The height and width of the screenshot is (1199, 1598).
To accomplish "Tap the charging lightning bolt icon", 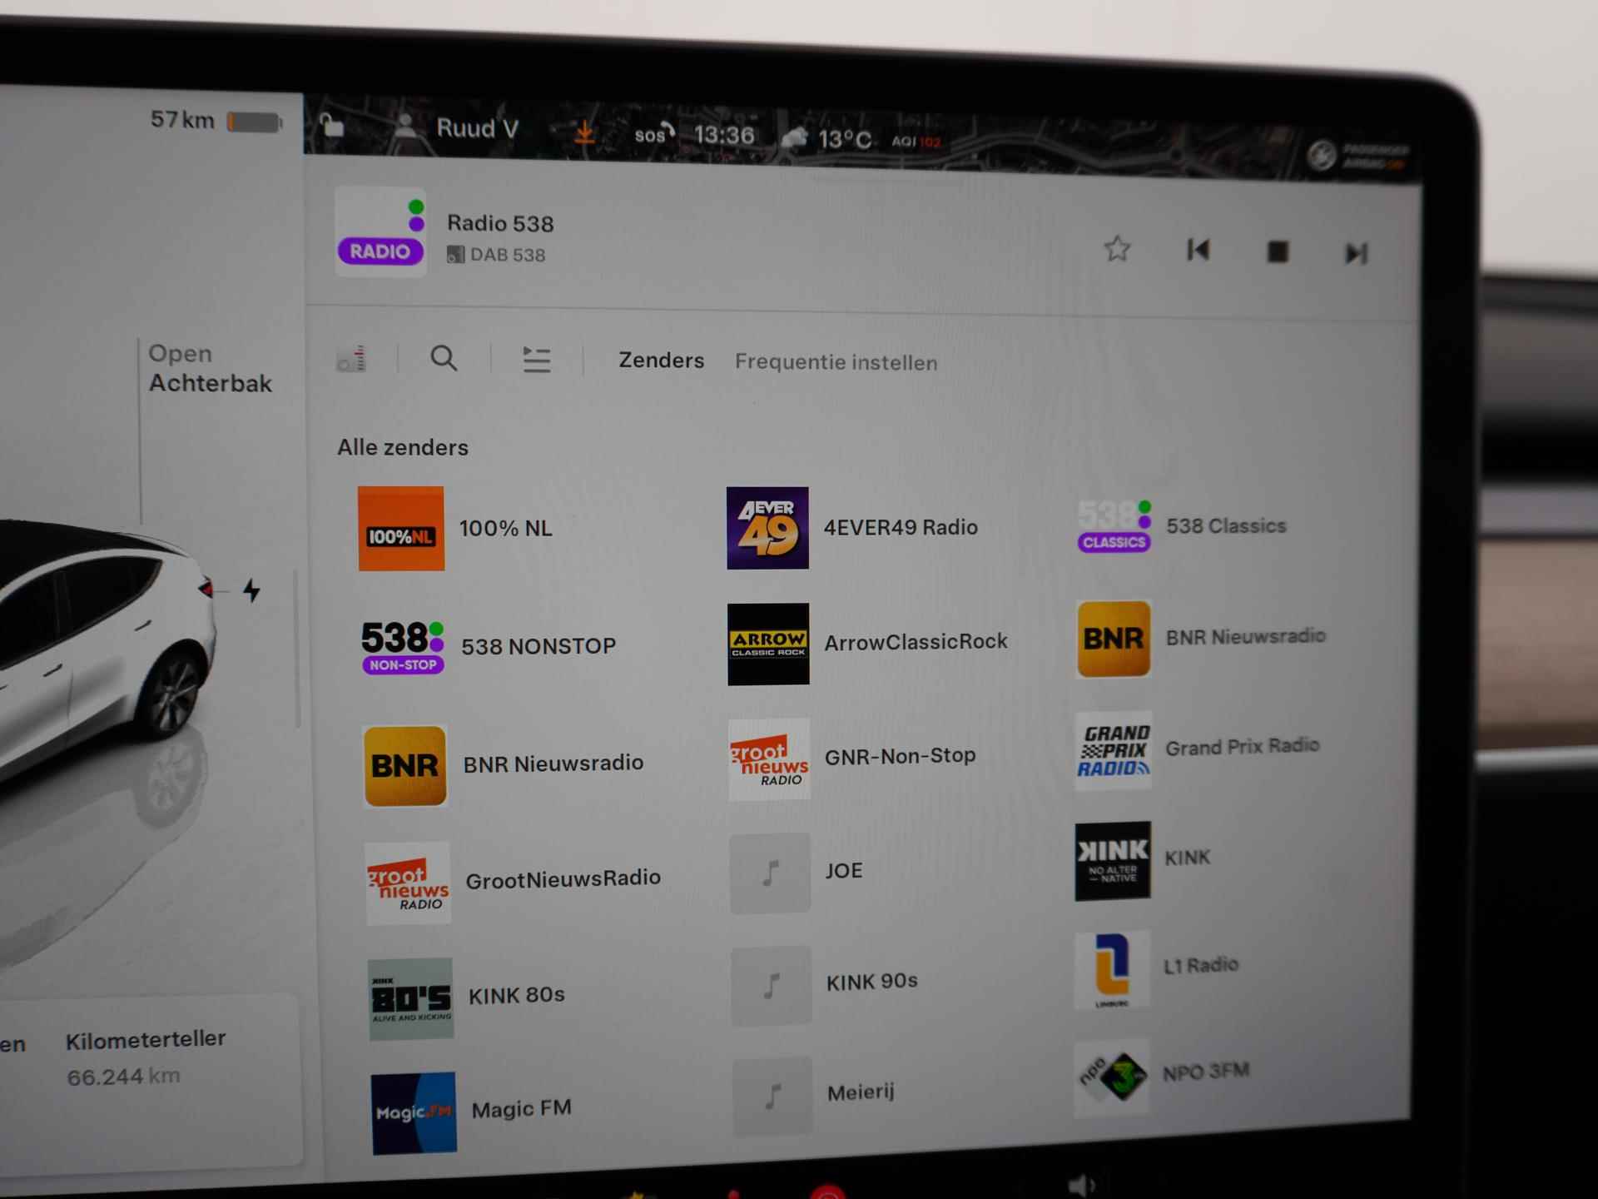I will click(x=251, y=590).
